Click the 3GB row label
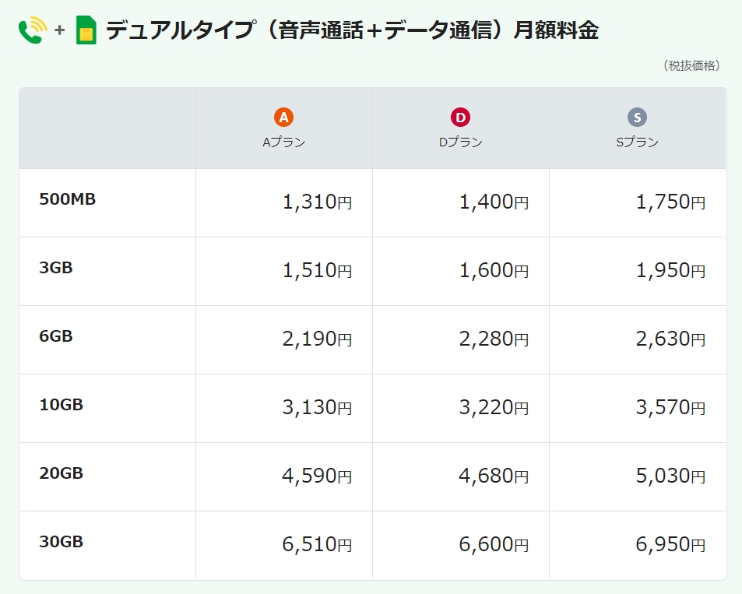The height and width of the screenshot is (594, 742). 56,268
